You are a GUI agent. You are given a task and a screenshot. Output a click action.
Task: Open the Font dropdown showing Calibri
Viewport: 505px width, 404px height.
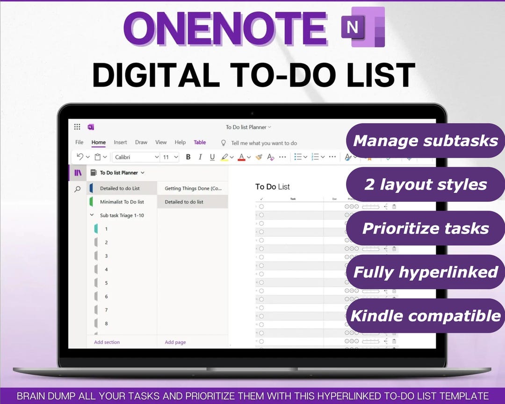[136, 157]
